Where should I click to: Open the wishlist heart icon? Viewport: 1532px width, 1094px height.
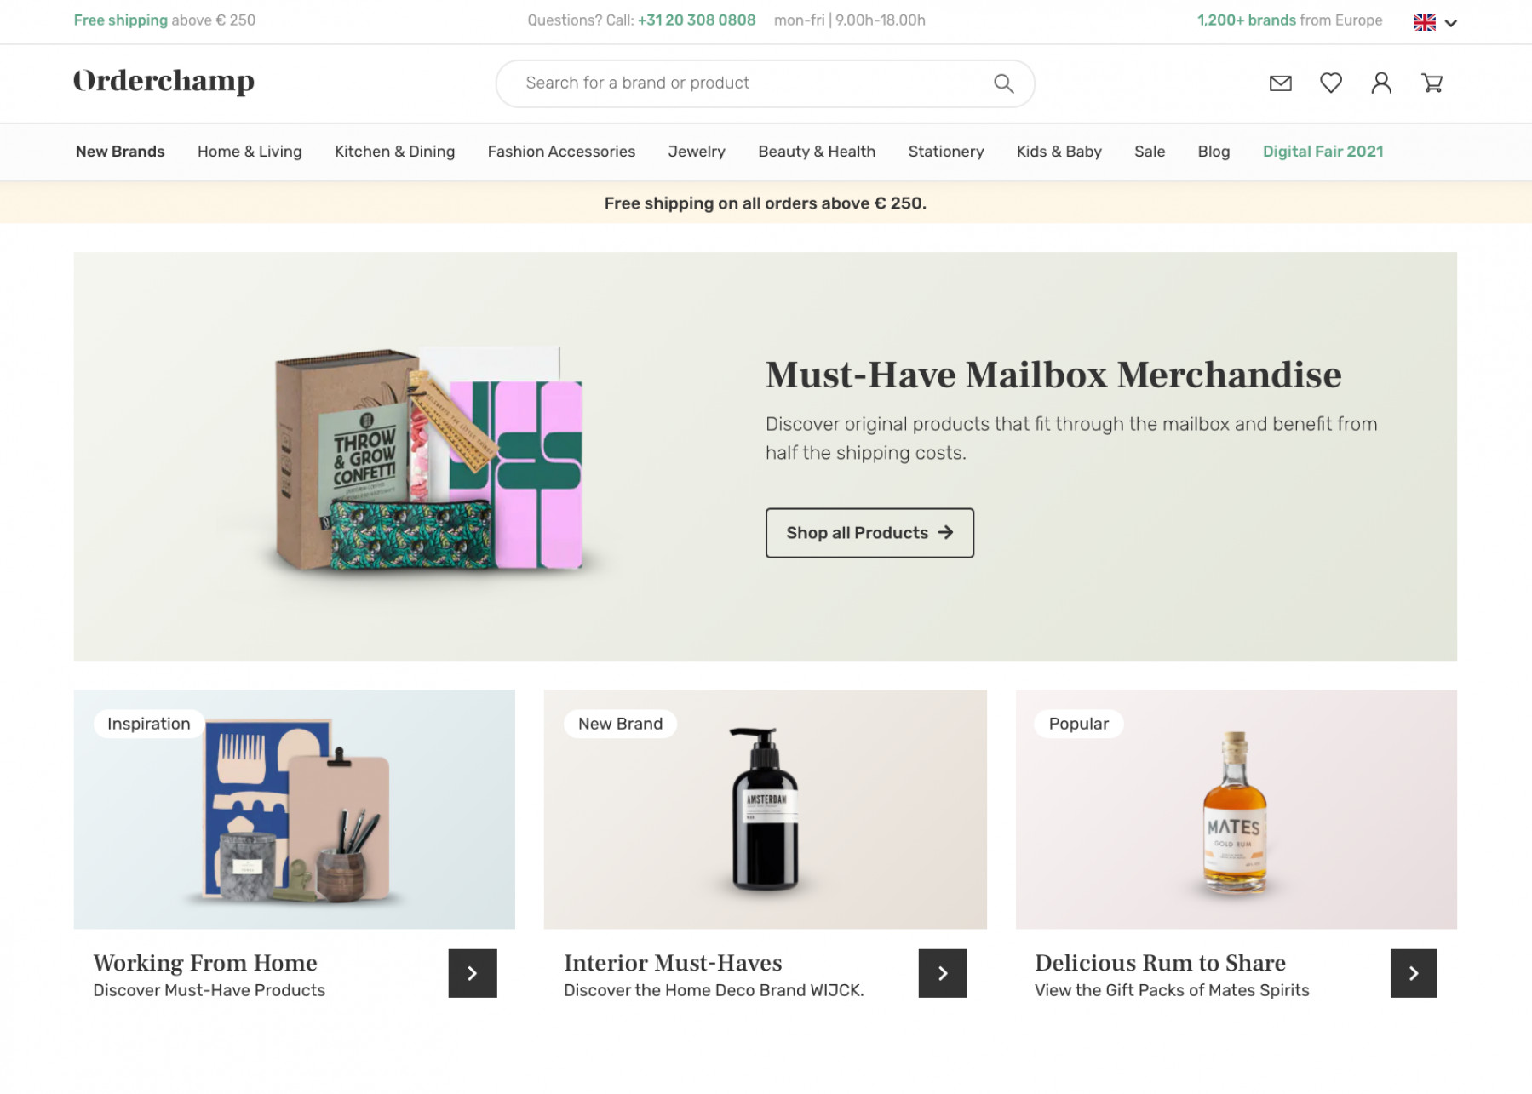tap(1330, 83)
